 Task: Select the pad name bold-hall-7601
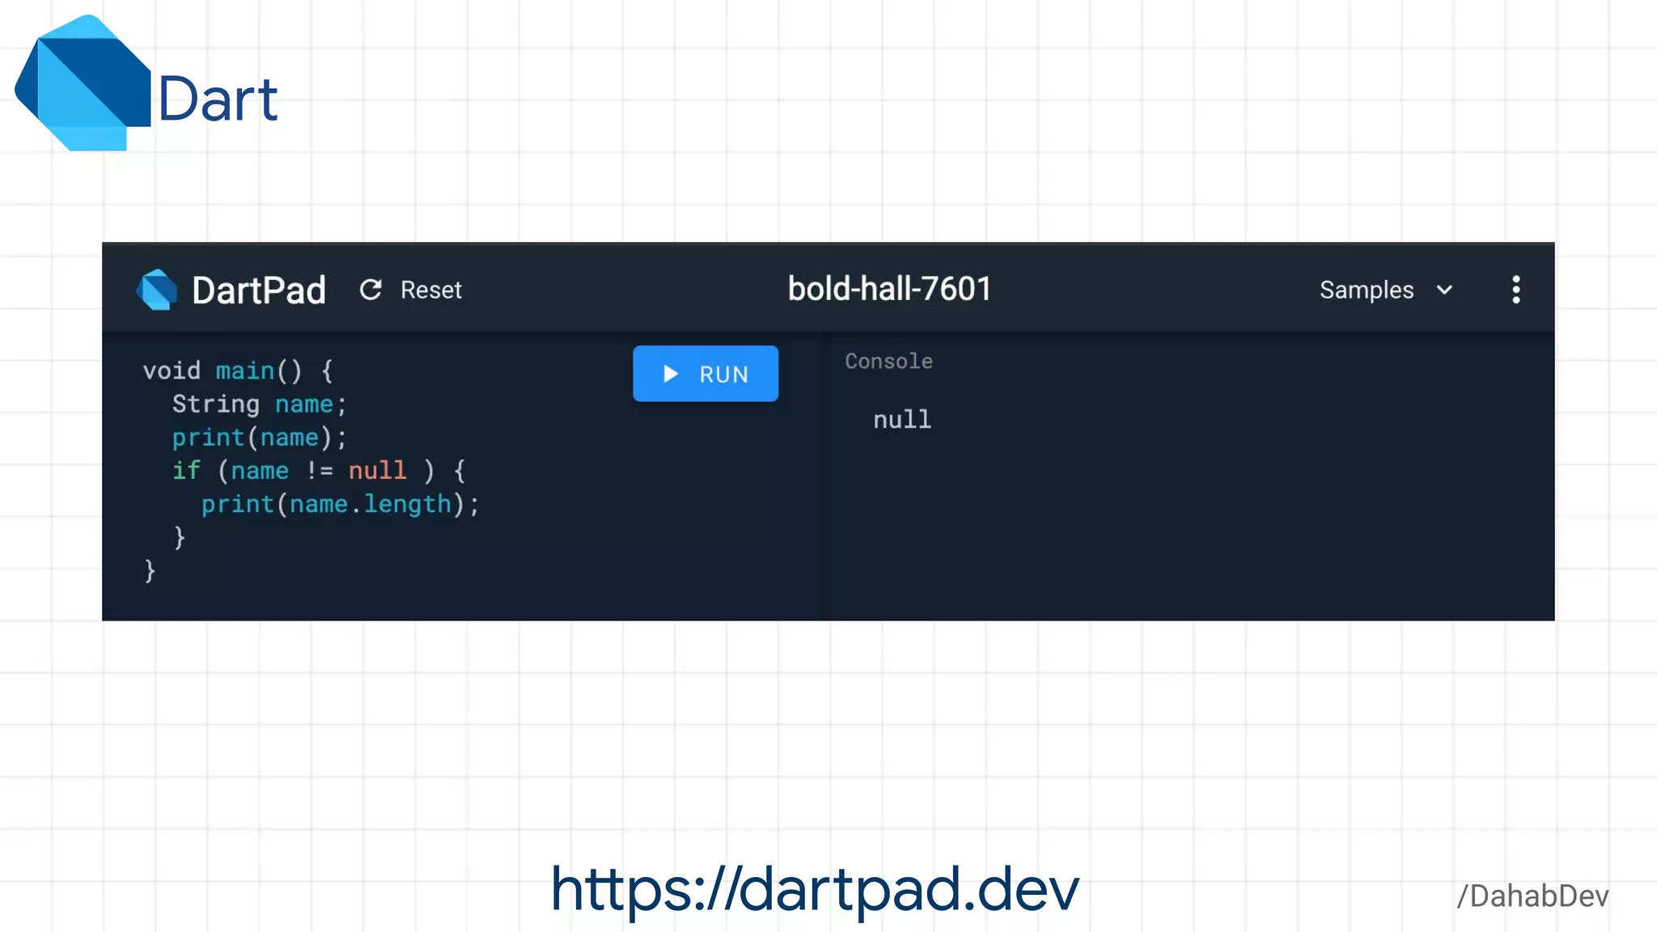pyautogui.click(x=889, y=289)
